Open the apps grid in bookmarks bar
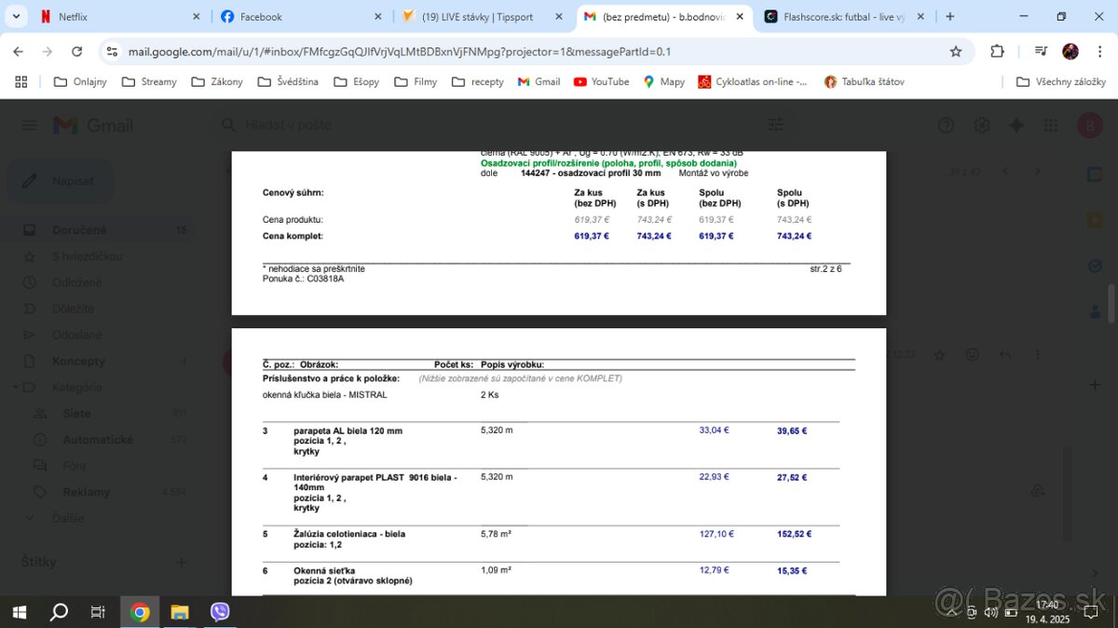 [x=21, y=82]
